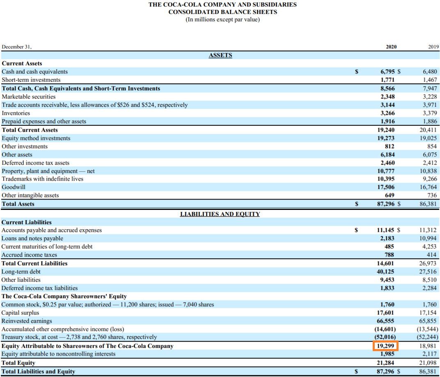Click the 'Loans and notes payable' label
This screenshot has height=377, width=440.
click(x=32, y=238)
